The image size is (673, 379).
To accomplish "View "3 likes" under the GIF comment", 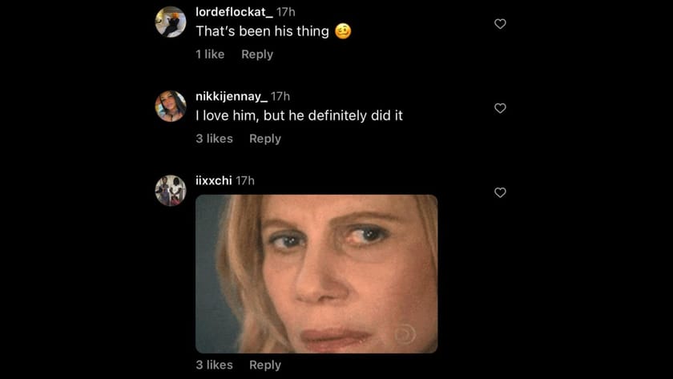I will [214, 365].
